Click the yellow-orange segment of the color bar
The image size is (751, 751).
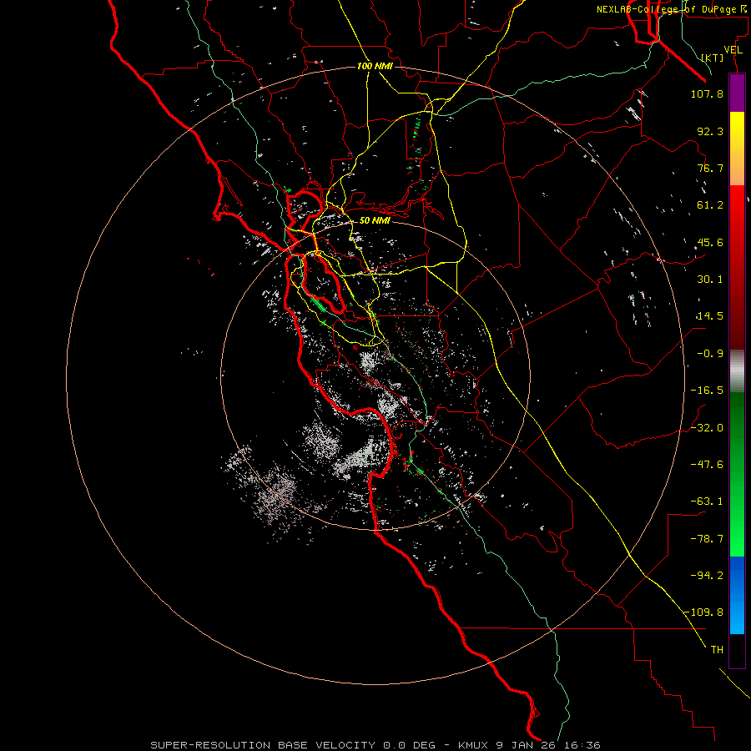point(737,149)
